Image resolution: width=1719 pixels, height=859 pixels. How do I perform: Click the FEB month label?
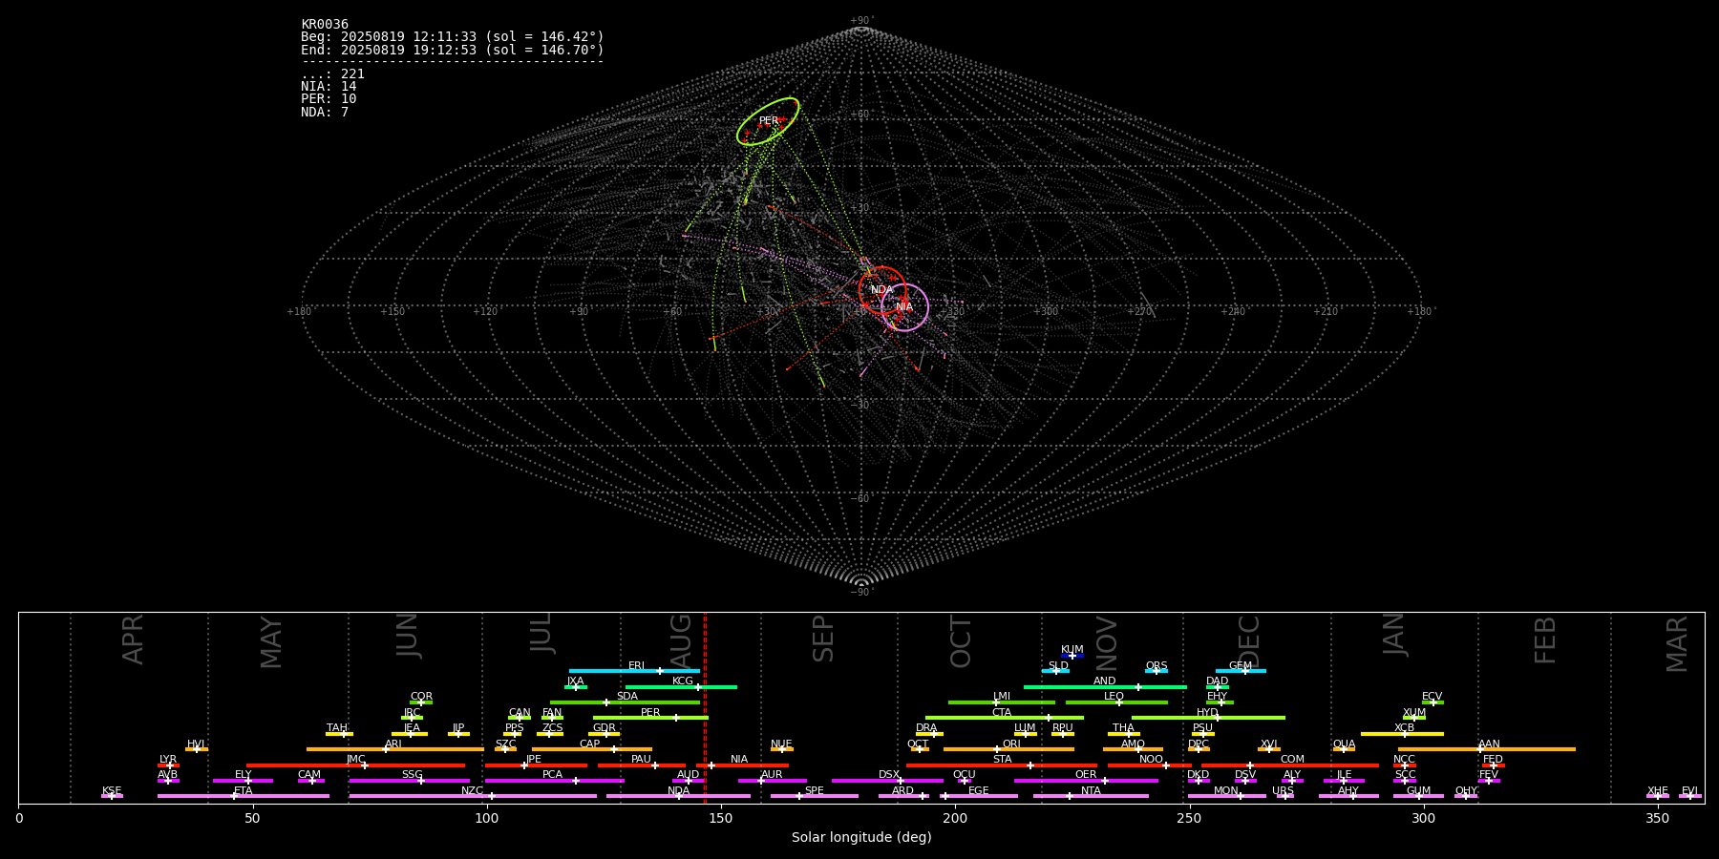pos(1545,639)
